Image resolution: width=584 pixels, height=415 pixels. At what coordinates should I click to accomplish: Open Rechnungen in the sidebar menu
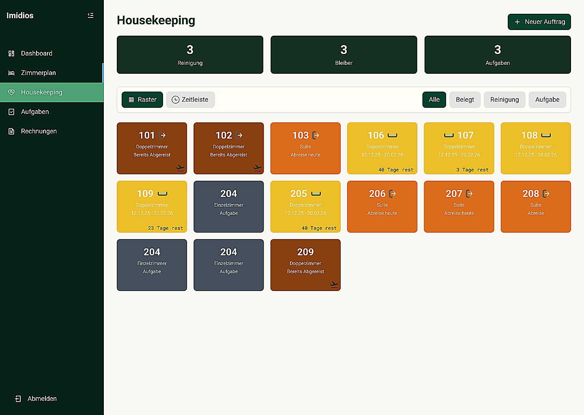(52, 131)
